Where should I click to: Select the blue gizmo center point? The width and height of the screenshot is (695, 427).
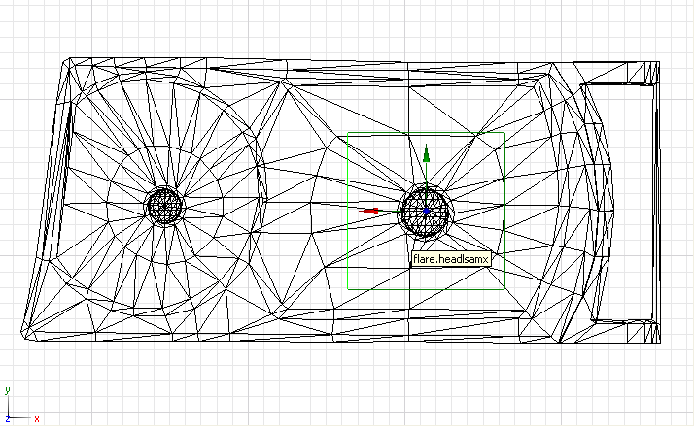pyautogui.click(x=426, y=211)
